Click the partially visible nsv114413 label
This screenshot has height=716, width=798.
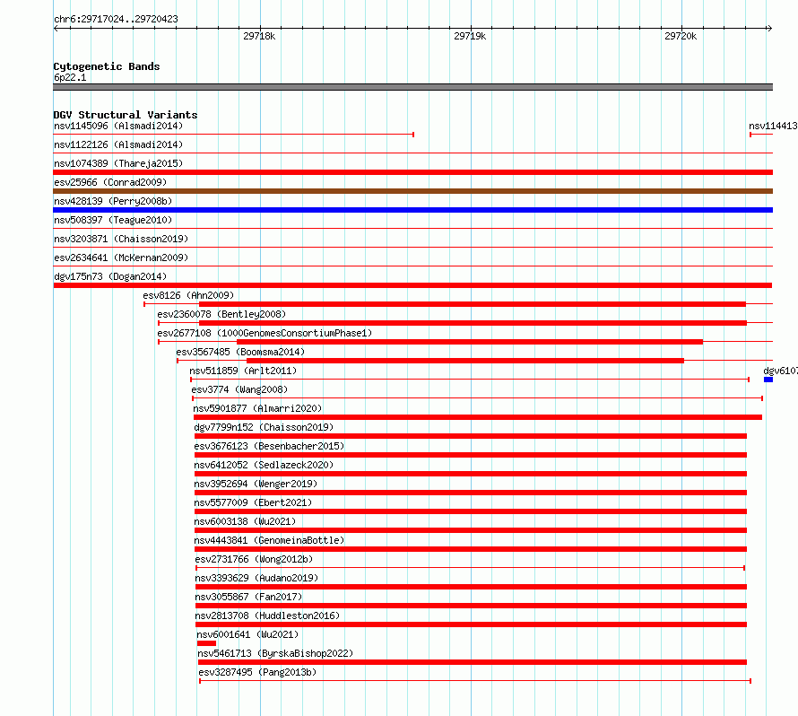coord(773,126)
